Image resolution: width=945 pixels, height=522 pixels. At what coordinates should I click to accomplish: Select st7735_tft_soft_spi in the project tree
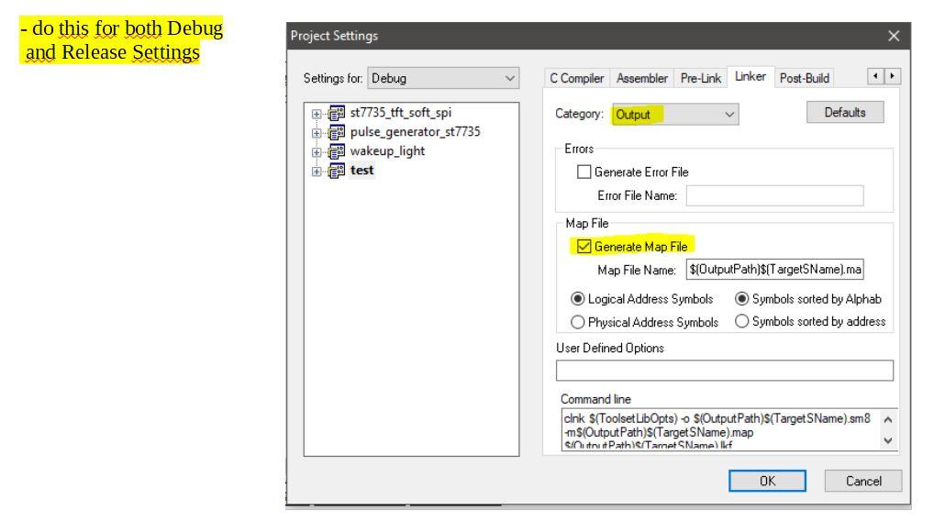(x=401, y=113)
